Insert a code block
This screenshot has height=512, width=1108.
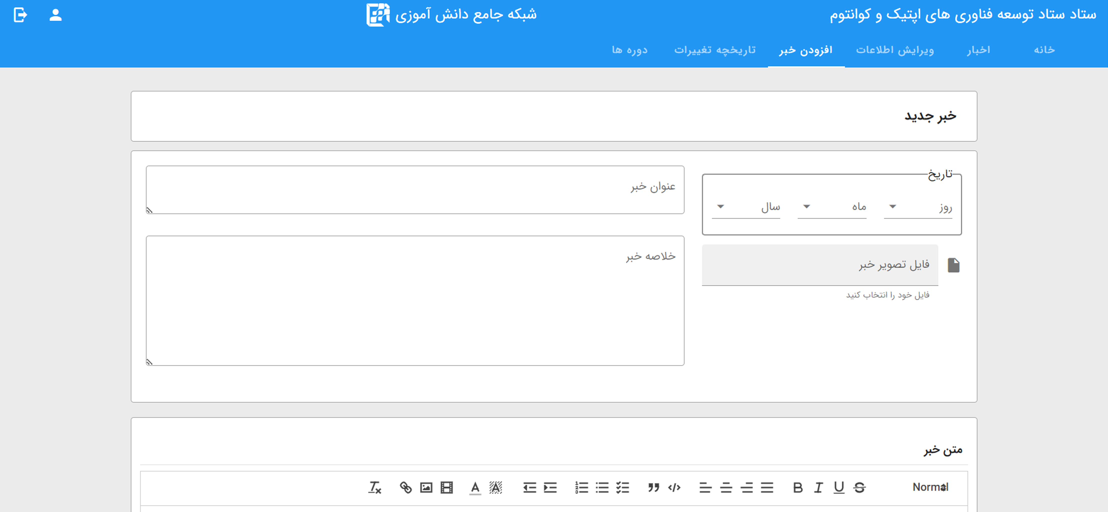click(674, 487)
